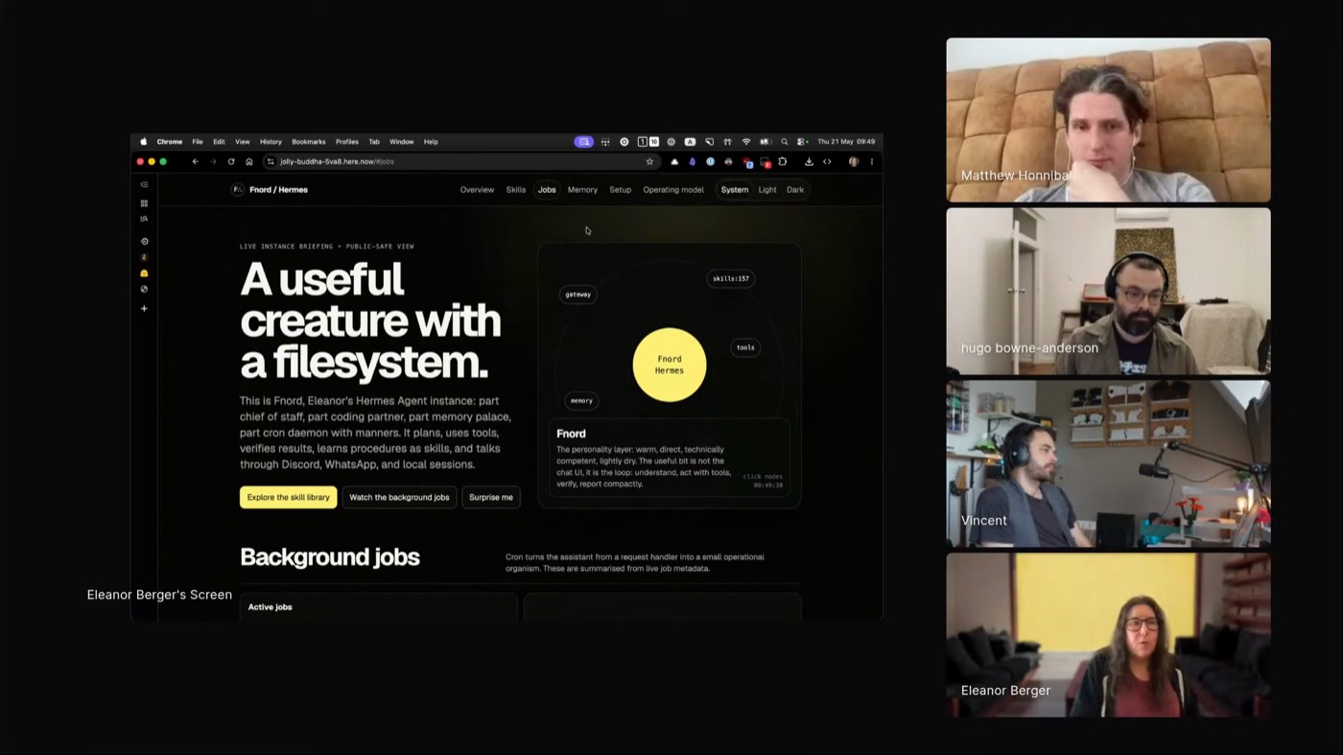Open the Apple menu
The image size is (1343, 755).
[x=144, y=142]
